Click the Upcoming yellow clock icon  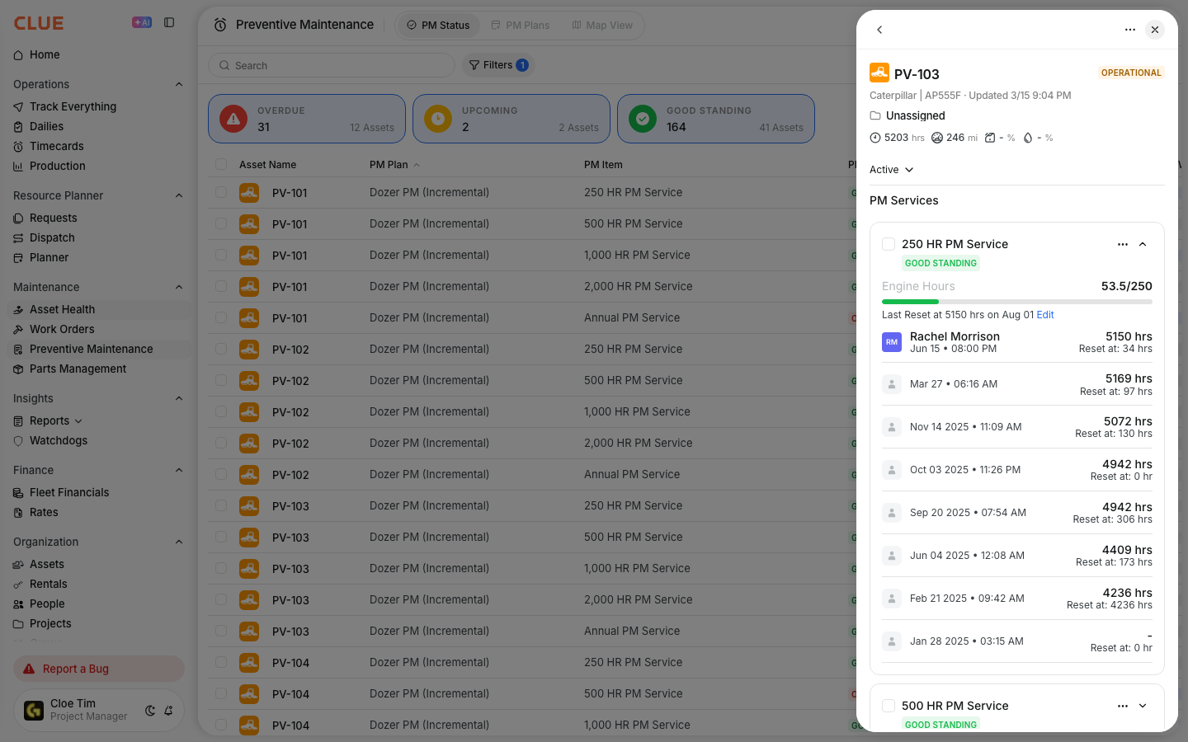pos(438,119)
